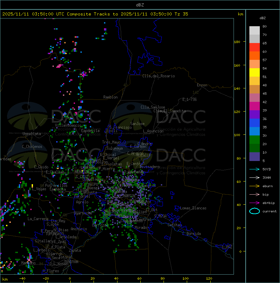Viewport: 280px width, 283px height.
Task: Click the white 30HM arrow in the legend
Action: coord(254,177)
